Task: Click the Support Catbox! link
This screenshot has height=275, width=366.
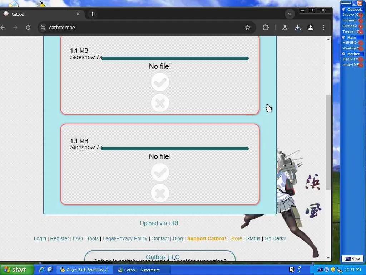Action: (207, 238)
